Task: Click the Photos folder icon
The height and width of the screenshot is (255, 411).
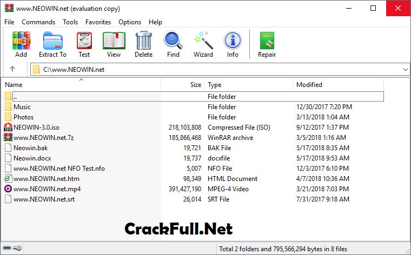Action: 8,117
